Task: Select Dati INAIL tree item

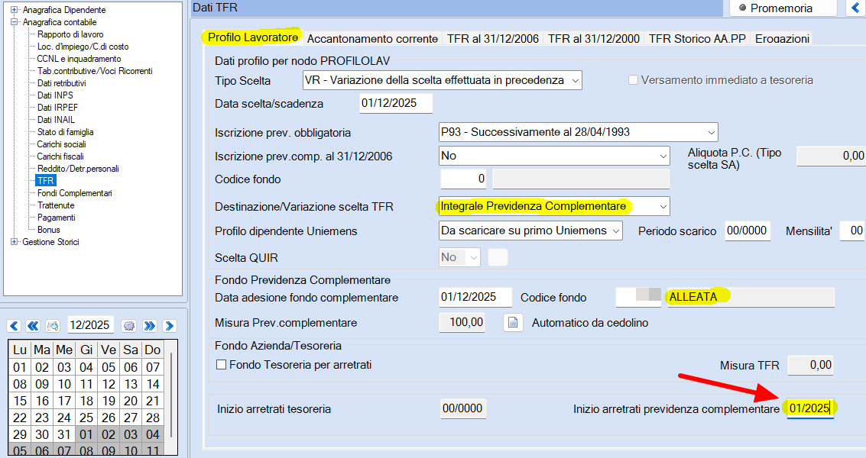Action: [56, 119]
